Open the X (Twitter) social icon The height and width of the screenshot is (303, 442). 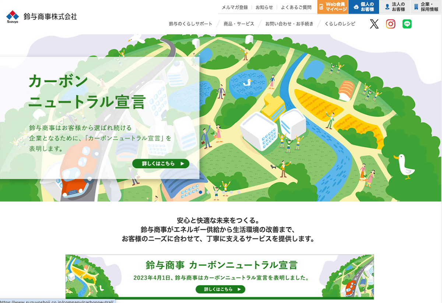point(374,24)
